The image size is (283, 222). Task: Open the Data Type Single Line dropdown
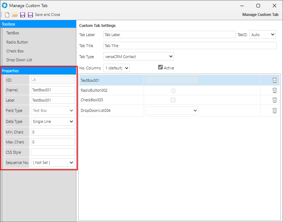coord(53,121)
